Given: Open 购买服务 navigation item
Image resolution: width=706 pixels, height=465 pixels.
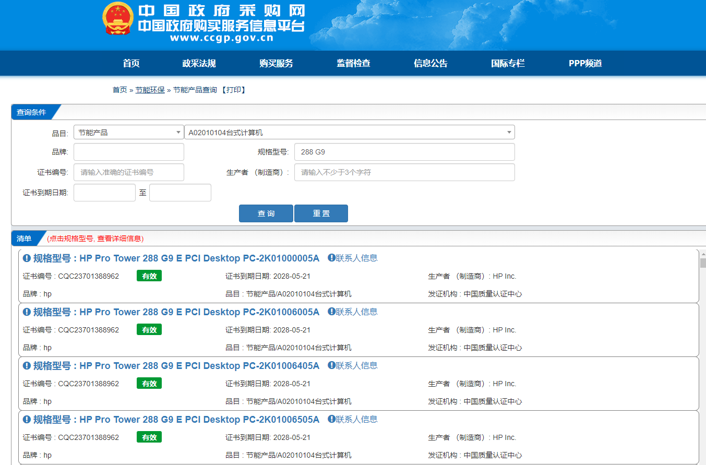Looking at the screenshot, I should tap(276, 64).
